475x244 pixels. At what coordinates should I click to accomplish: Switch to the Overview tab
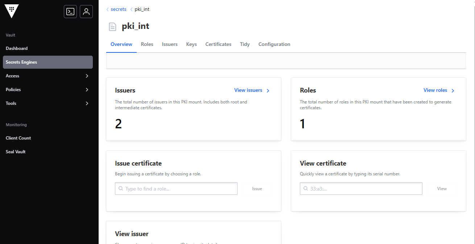coord(121,44)
